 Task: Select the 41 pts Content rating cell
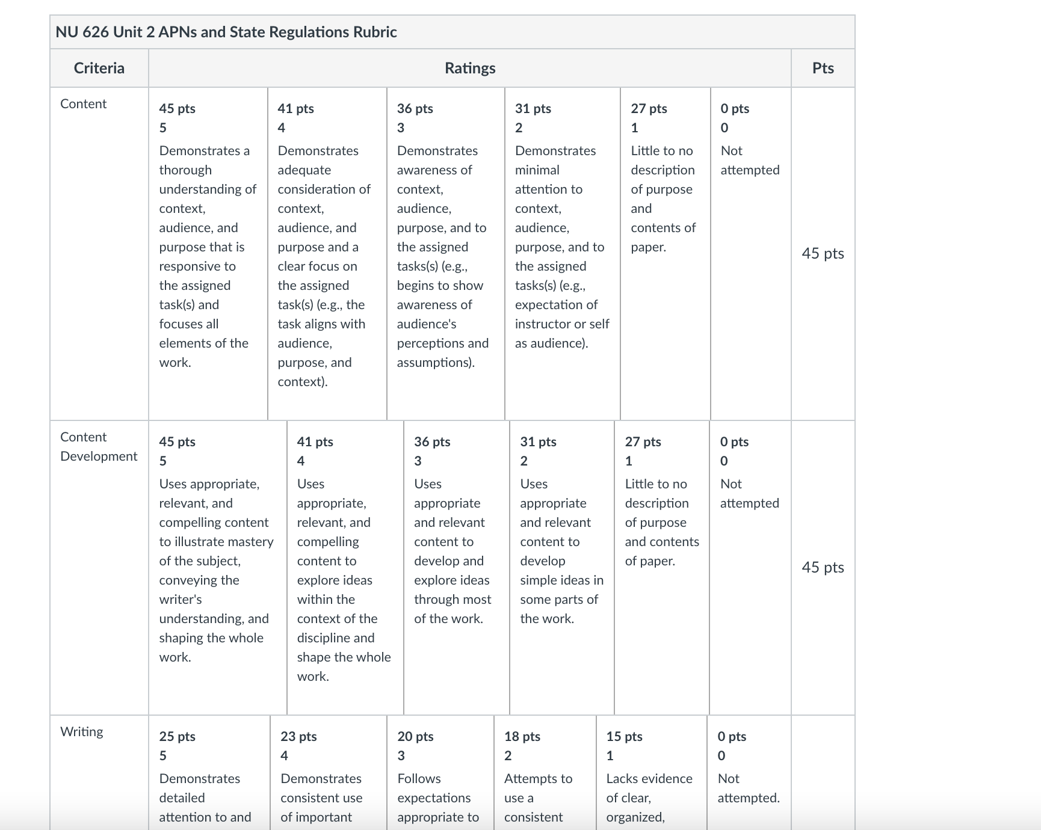tap(327, 253)
